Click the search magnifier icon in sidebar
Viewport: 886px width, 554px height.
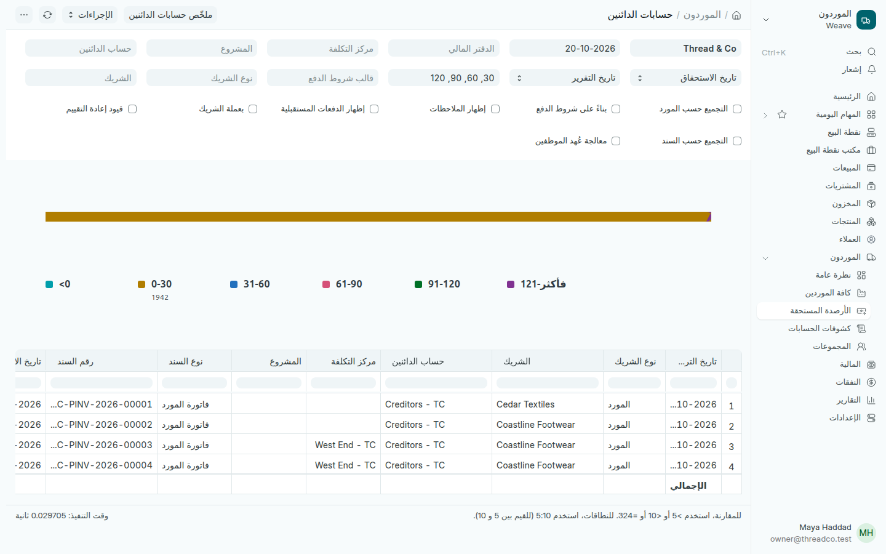click(871, 52)
